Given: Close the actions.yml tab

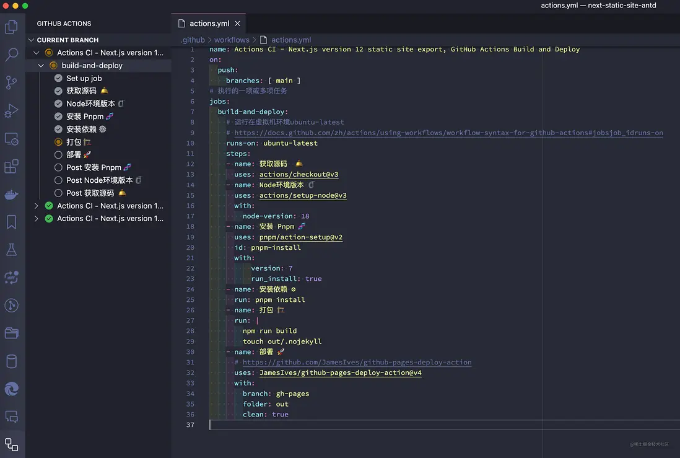Looking at the screenshot, I should coord(238,24).
